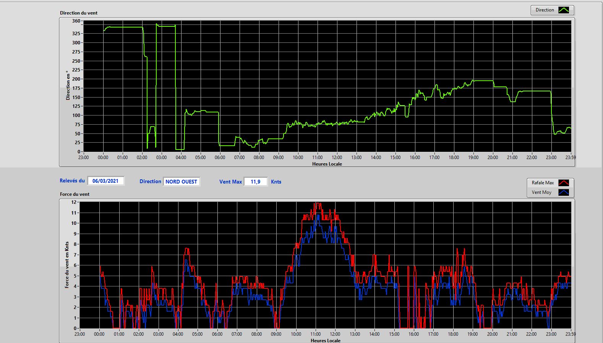Click 20:00 time label in direction chart
Screen dimensions: 603x343
pyautogui.click(x=493, y=158)
